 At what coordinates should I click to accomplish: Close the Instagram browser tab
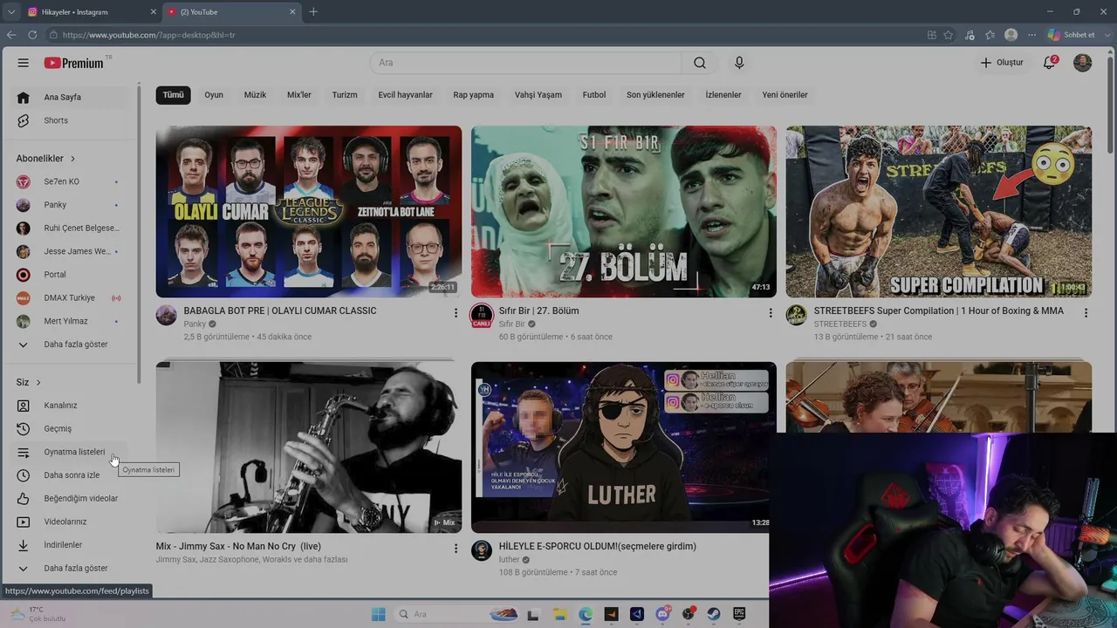[154, 11]
